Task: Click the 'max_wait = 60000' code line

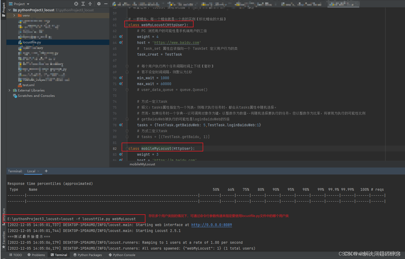Action: [x=154, y=84]
